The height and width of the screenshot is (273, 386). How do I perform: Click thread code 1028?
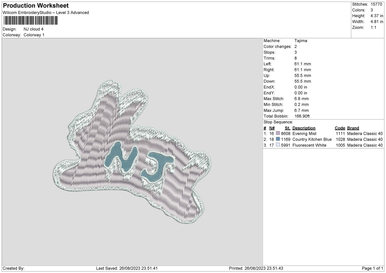point(340,140)
